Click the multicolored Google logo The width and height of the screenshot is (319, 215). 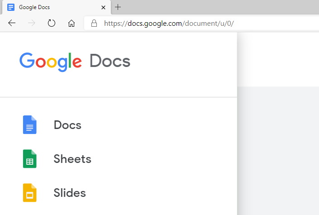pyautogui.click(x=51, y=61)
